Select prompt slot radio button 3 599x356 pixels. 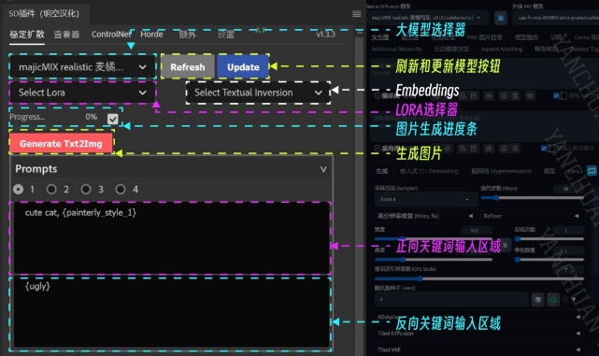[x=86, y=189]
